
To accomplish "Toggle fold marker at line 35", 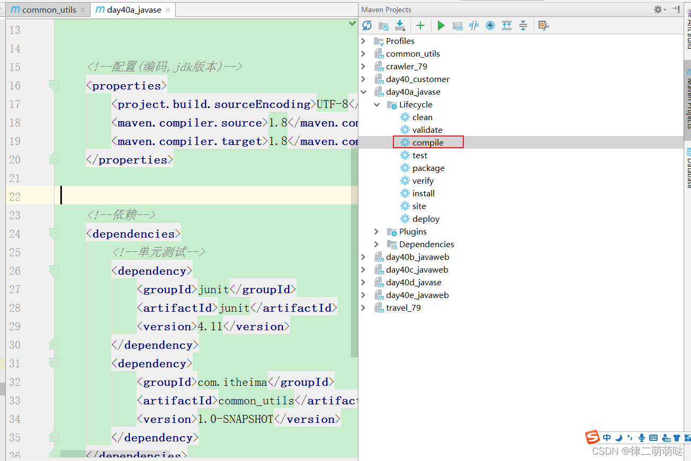I will tap(54, 437).
